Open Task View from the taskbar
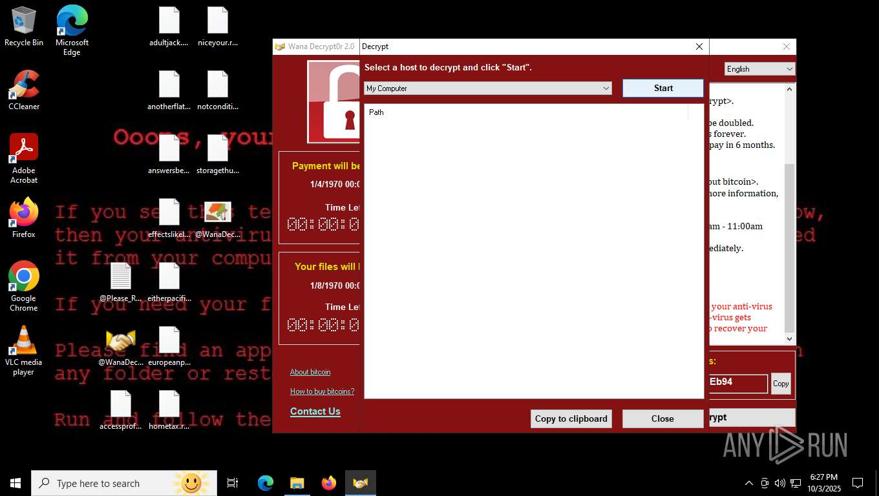 (233, 483)
